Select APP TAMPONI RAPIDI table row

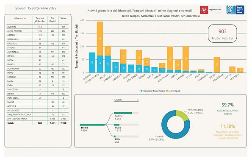point(38,119)
